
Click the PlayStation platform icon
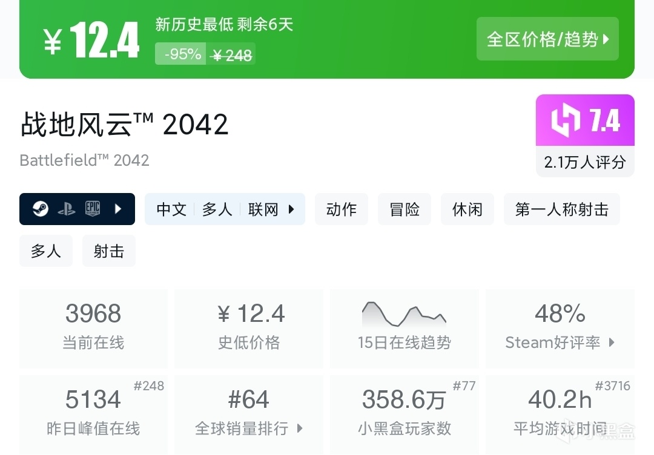[x=66, y=209]
